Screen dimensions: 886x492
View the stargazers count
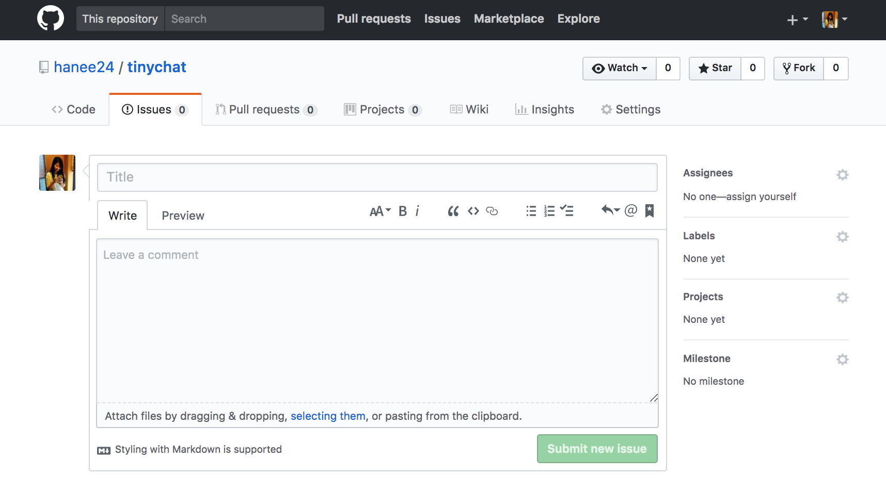(x=753, y=68)
